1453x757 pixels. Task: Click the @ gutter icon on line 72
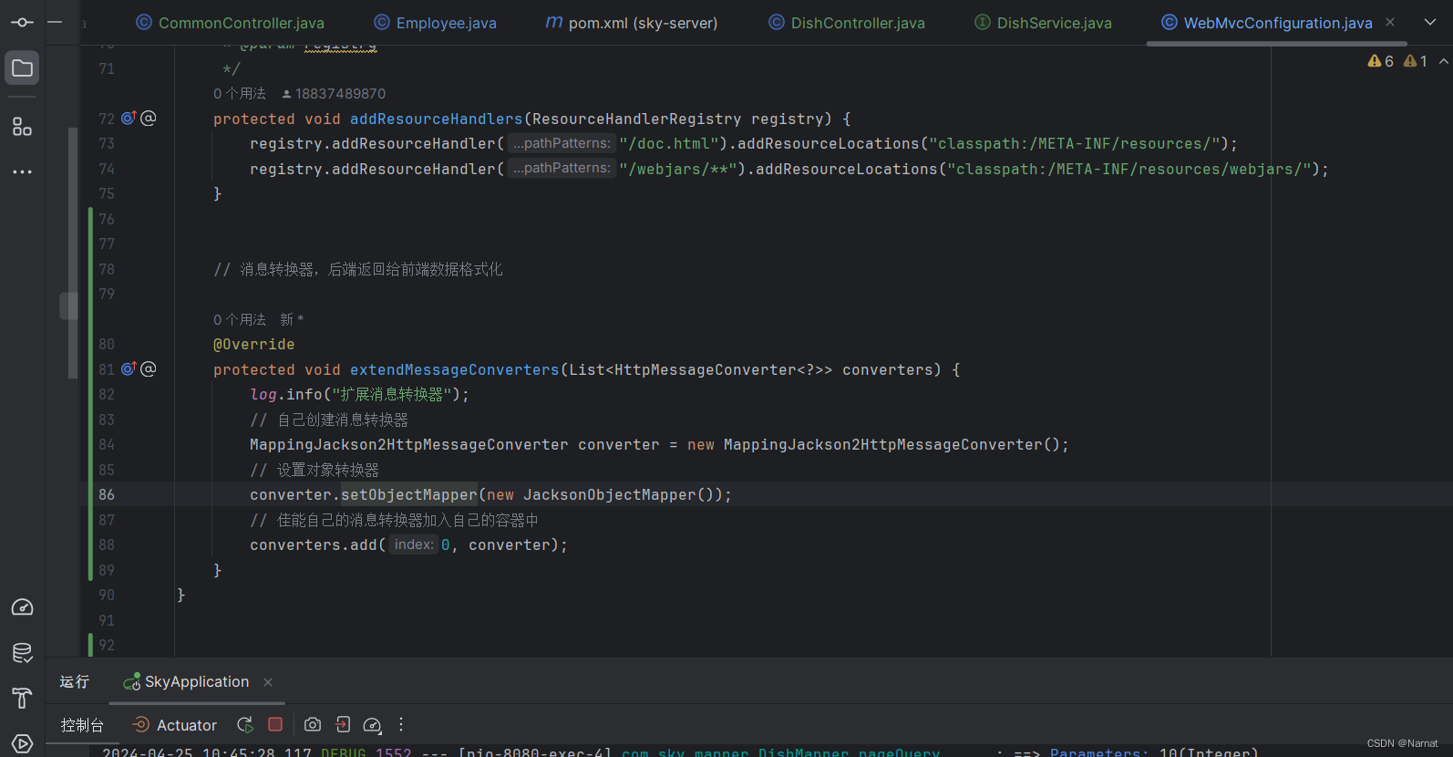click(149, 118)
